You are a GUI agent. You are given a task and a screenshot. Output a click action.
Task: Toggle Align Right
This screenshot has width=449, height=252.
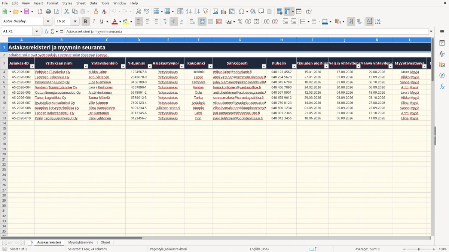point(155,22)
